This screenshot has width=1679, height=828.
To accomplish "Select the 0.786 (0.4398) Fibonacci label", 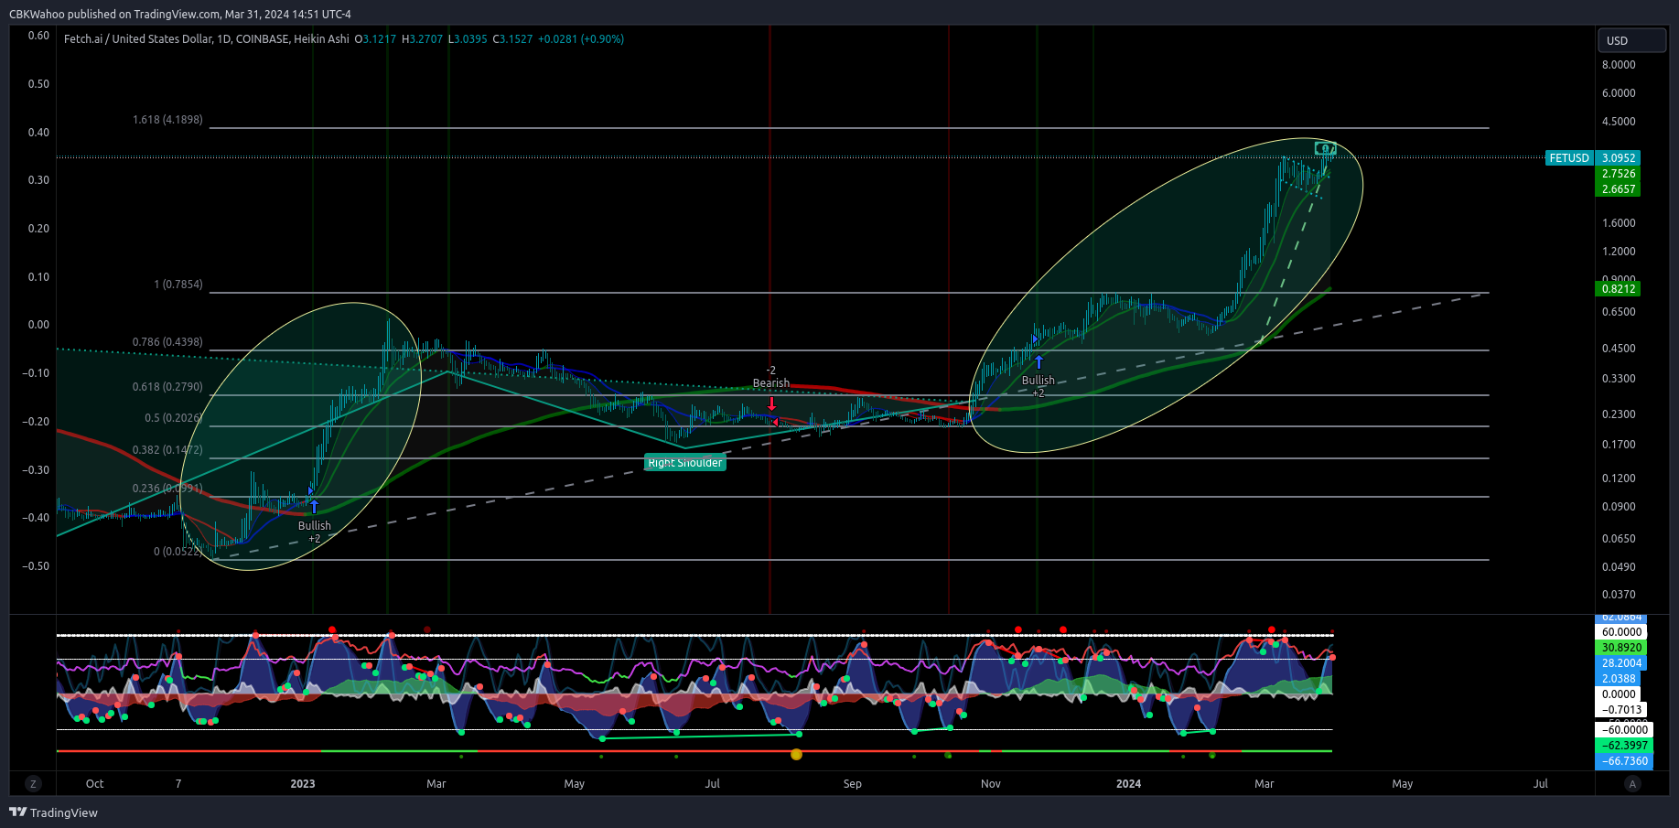I will pyautogui.click(x=167, y=342).
